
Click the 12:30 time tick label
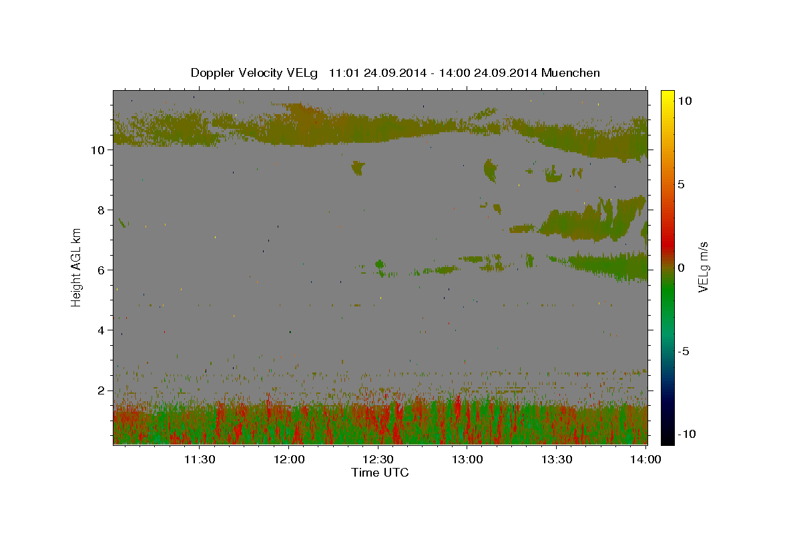point(379,459)
